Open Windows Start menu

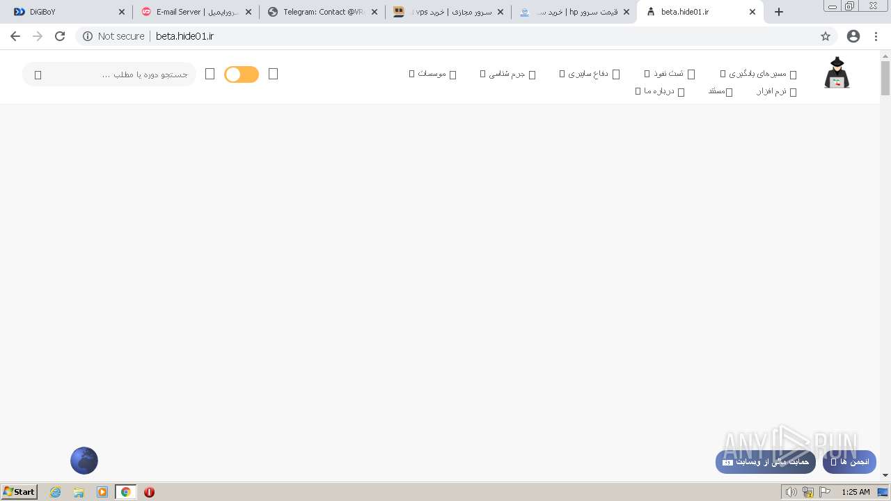tap(19, 492)
